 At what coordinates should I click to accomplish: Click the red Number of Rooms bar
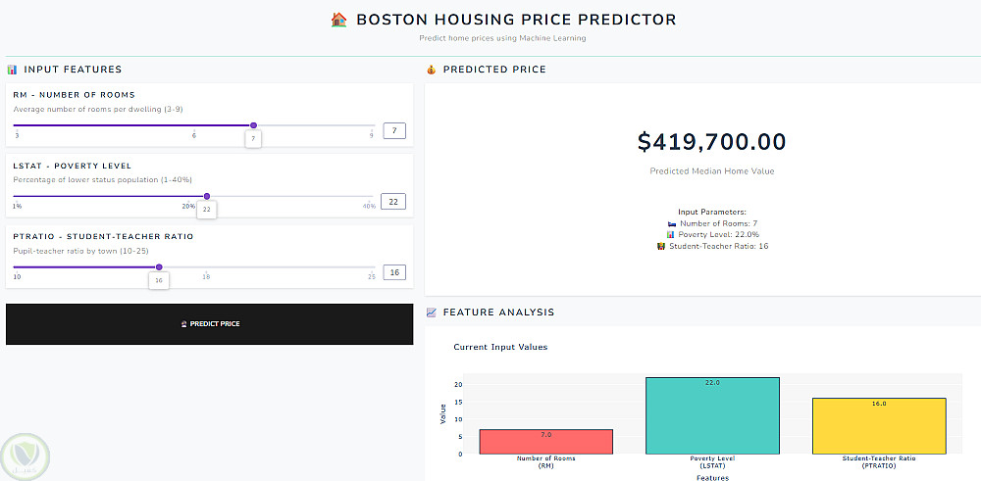pyautogui.click(x=545, y=442)
